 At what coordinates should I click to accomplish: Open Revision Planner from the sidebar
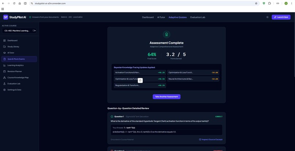(x=19, y=71)
